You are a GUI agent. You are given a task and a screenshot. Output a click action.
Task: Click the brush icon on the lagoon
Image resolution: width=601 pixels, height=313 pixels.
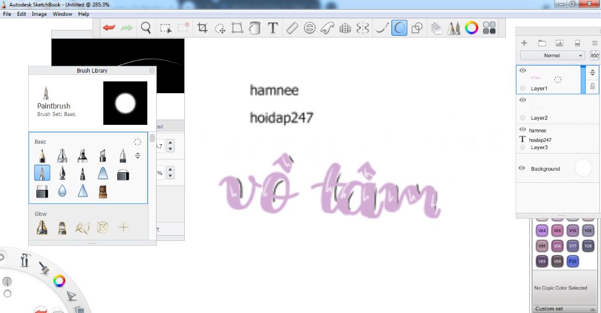[44, 267]
